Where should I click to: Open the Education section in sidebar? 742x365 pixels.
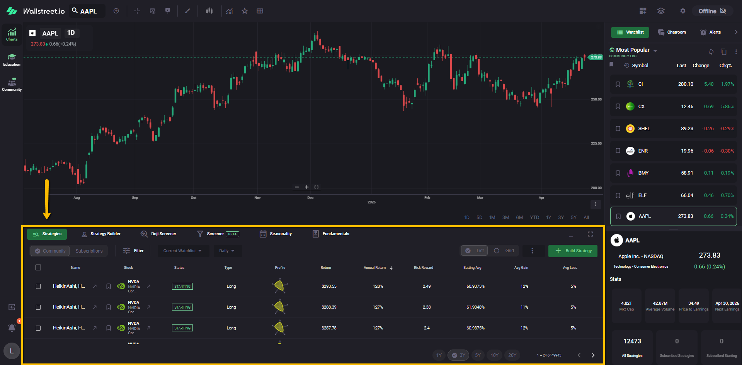pos(12,60)
